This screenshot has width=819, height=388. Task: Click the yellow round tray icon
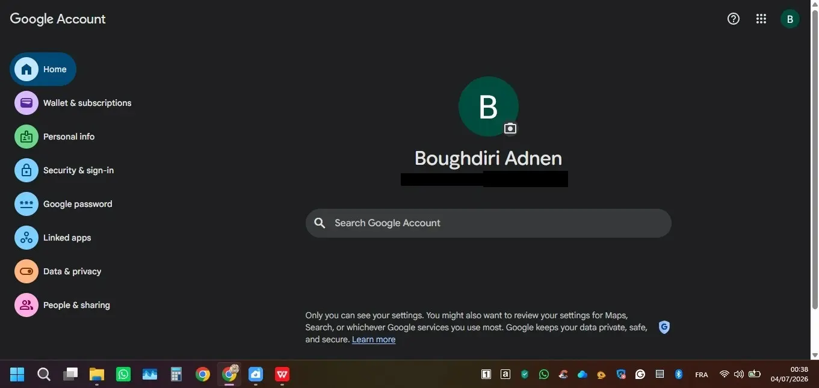(601, 375)
